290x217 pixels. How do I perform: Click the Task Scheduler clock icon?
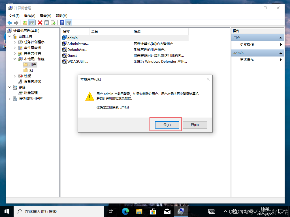[x=20, y=42]
